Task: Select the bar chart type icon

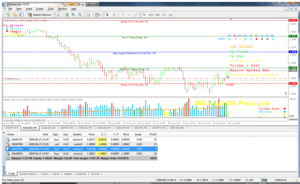Action: tap(59, 15)
